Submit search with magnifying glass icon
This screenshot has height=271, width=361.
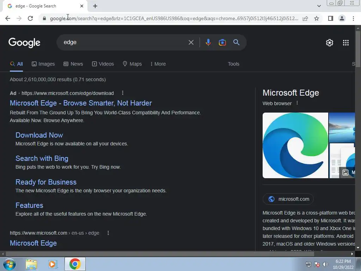click(x=236, y=42)
